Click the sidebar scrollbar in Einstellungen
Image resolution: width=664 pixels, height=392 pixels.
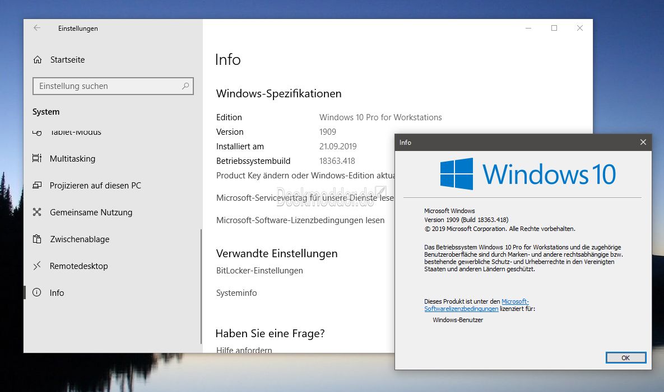point(201,286)
